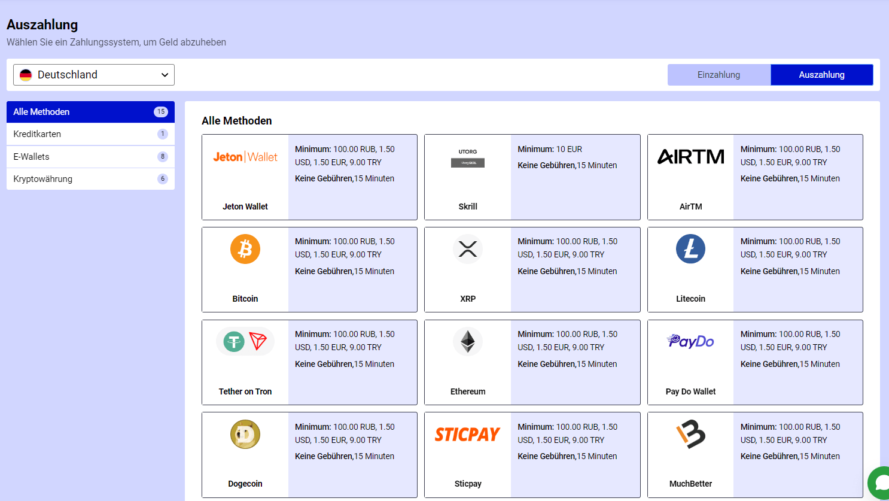Switch to the Einzahlung tab
889x501 pixels.
pos(719,75)
